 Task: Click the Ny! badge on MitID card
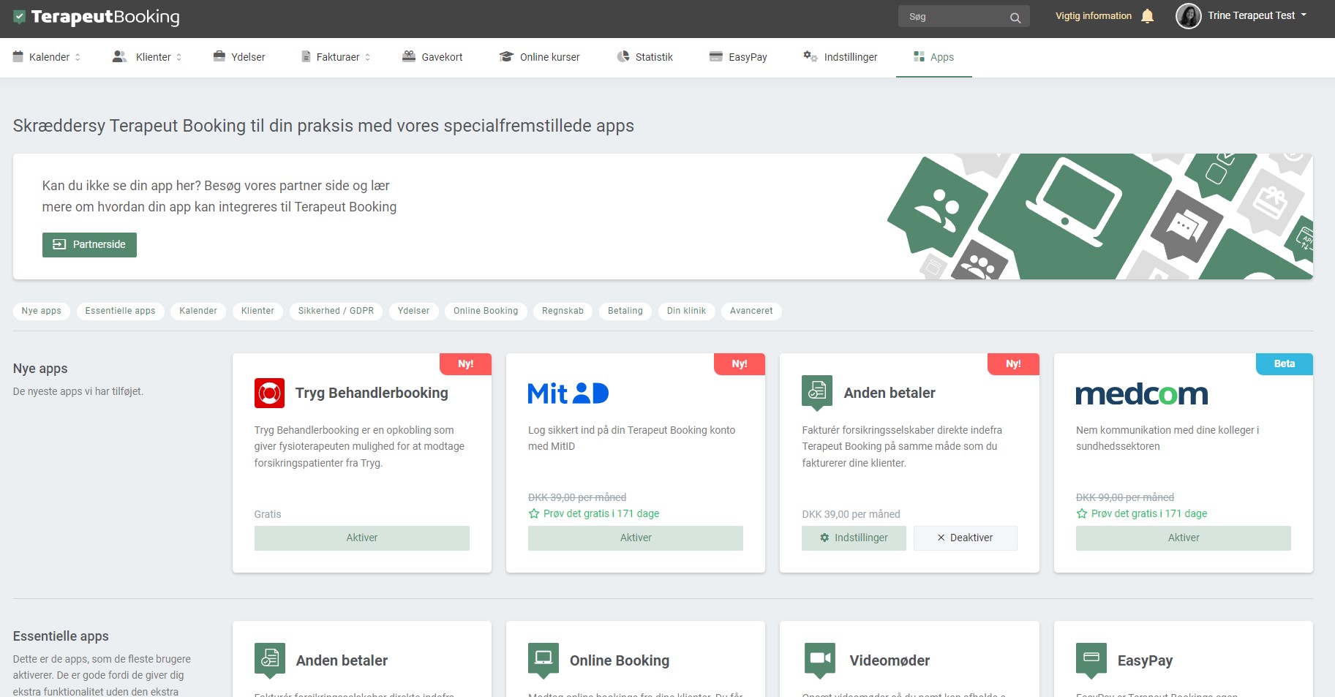point(740,364)
